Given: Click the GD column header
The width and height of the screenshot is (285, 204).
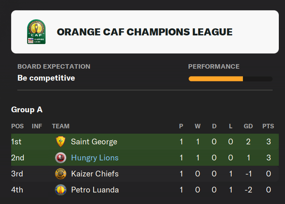Looking at the screenshot, I should tap(248, 126).
